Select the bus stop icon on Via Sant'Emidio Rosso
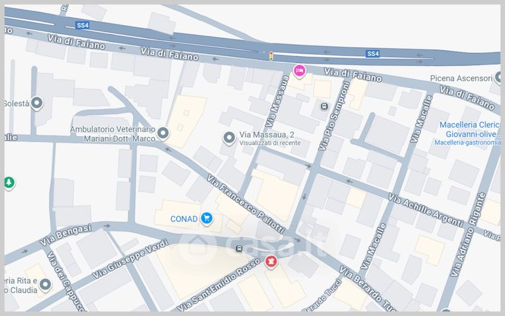This screenshot has width=505, height=316. [x=239, y=249]
